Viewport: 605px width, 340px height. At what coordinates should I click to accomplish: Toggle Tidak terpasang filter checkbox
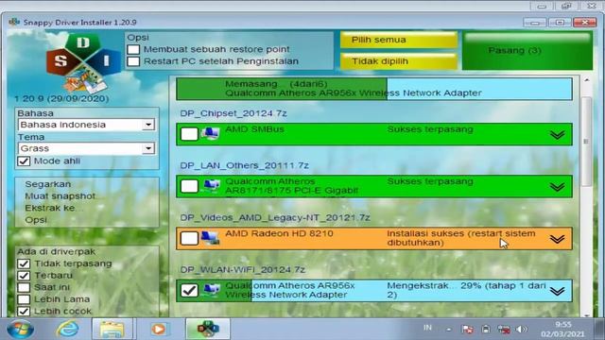[x=24, y=263]
